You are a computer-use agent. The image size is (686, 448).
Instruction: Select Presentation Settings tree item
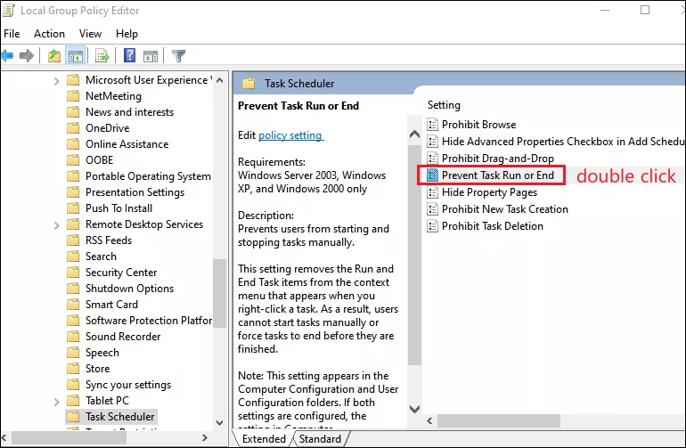tap(135, 192)
